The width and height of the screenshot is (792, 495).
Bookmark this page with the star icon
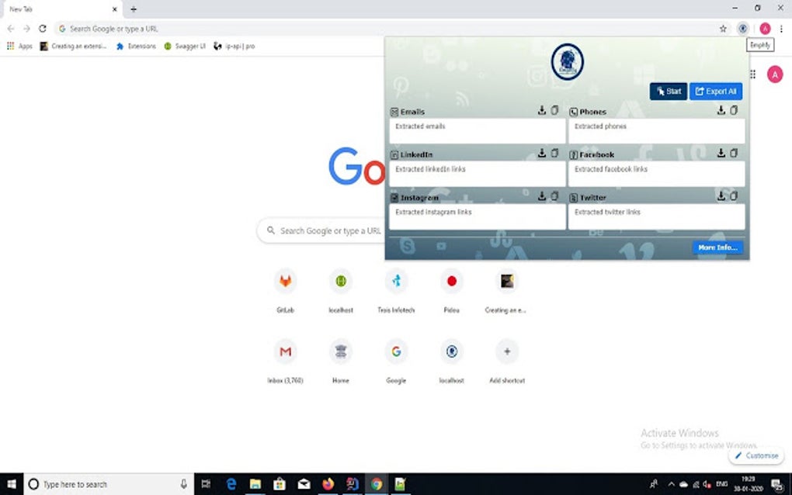tap(723, 29)
